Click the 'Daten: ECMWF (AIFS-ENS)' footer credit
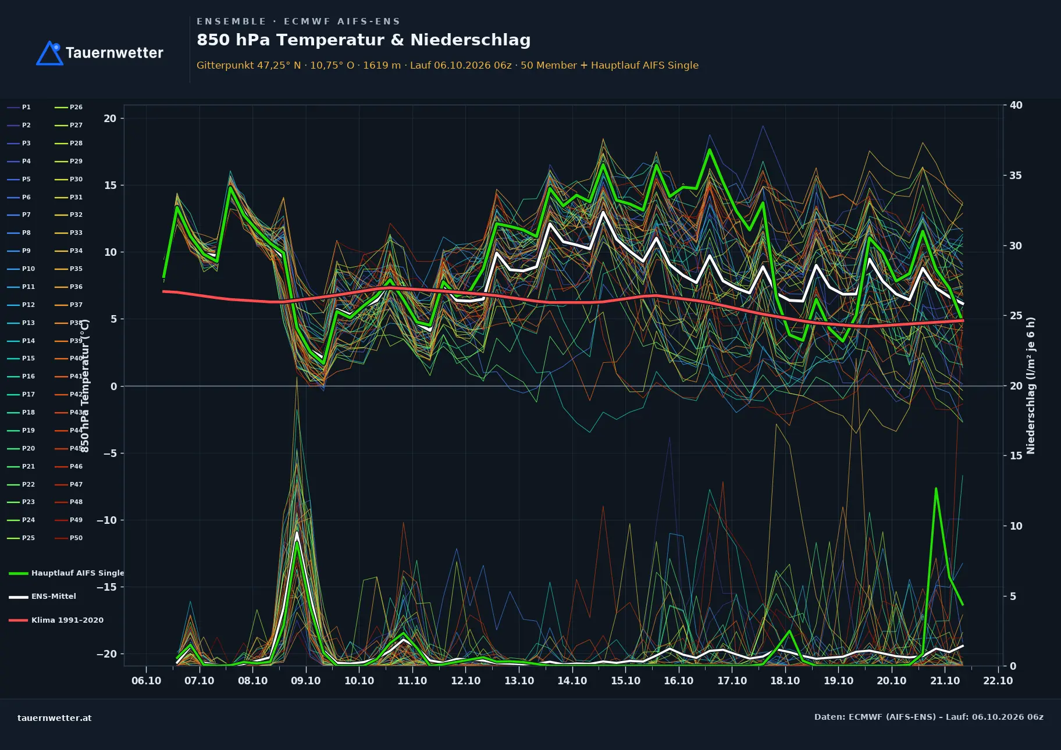The width and height of the screenshot is (1061, 750). 929,717
